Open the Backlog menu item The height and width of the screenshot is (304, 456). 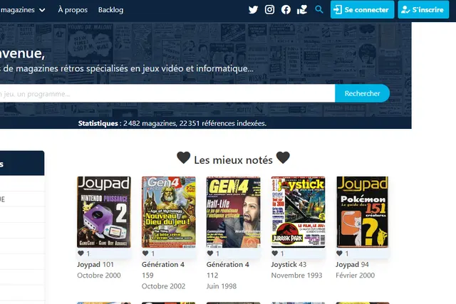tap(111, 10)
